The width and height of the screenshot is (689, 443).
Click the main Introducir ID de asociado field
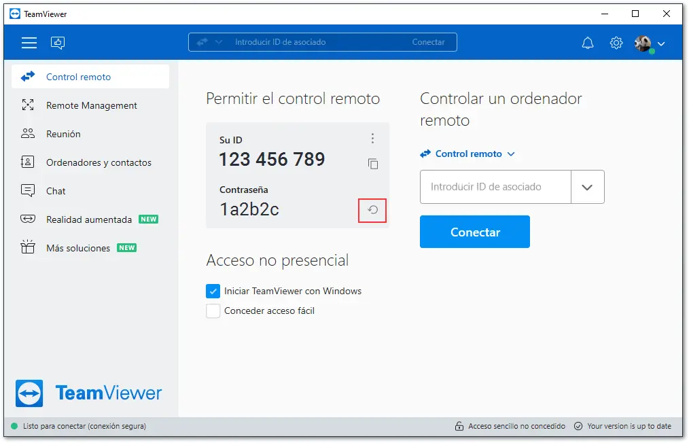point(495,187)
